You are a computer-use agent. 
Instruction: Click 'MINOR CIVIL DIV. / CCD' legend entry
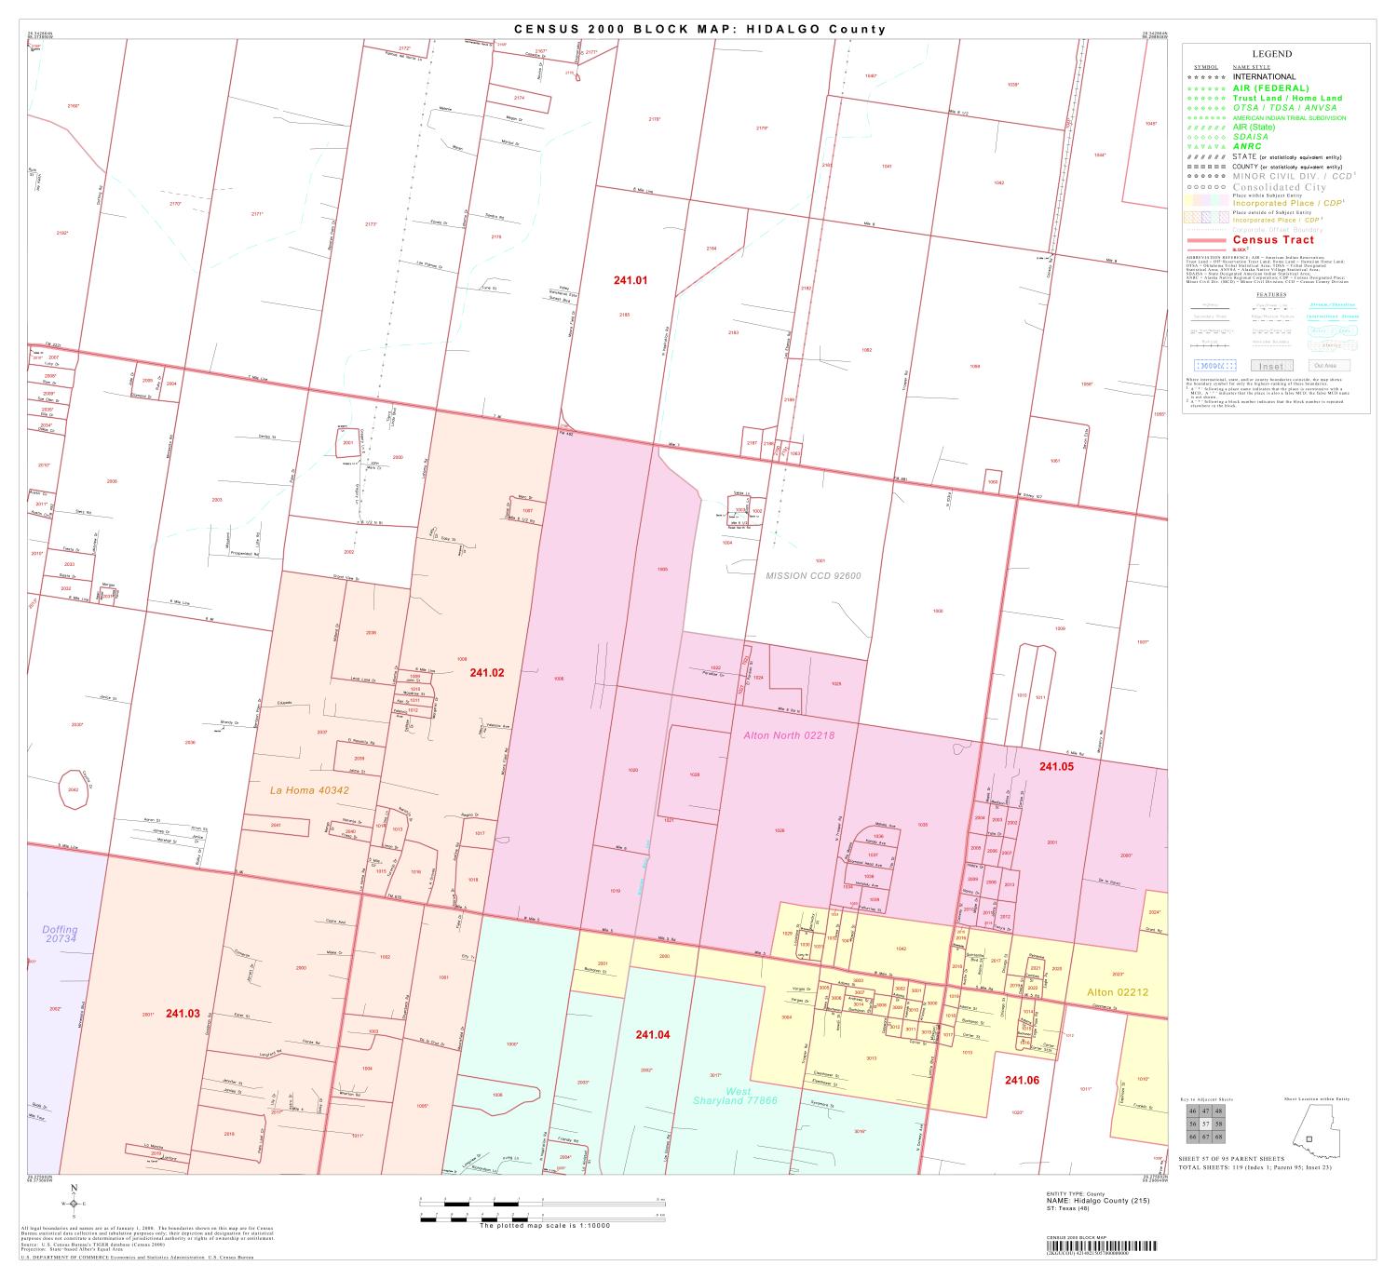click(x=1294, y=176)
